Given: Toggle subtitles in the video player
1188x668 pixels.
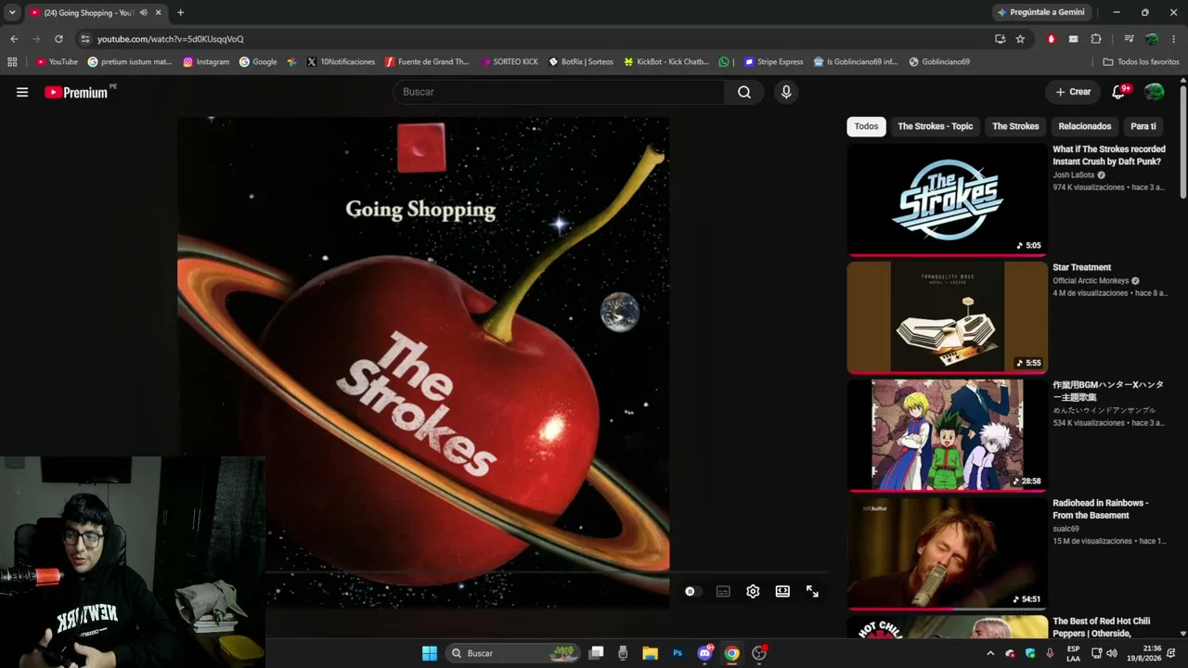Looking at the screenshot, I should 723,591.
